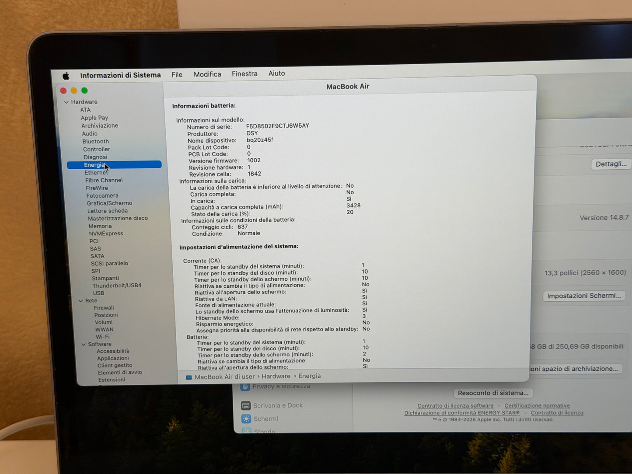Open the Finestra menu
Screen dimensions: 632x474
pyautogui.click(x=244, y=74)
